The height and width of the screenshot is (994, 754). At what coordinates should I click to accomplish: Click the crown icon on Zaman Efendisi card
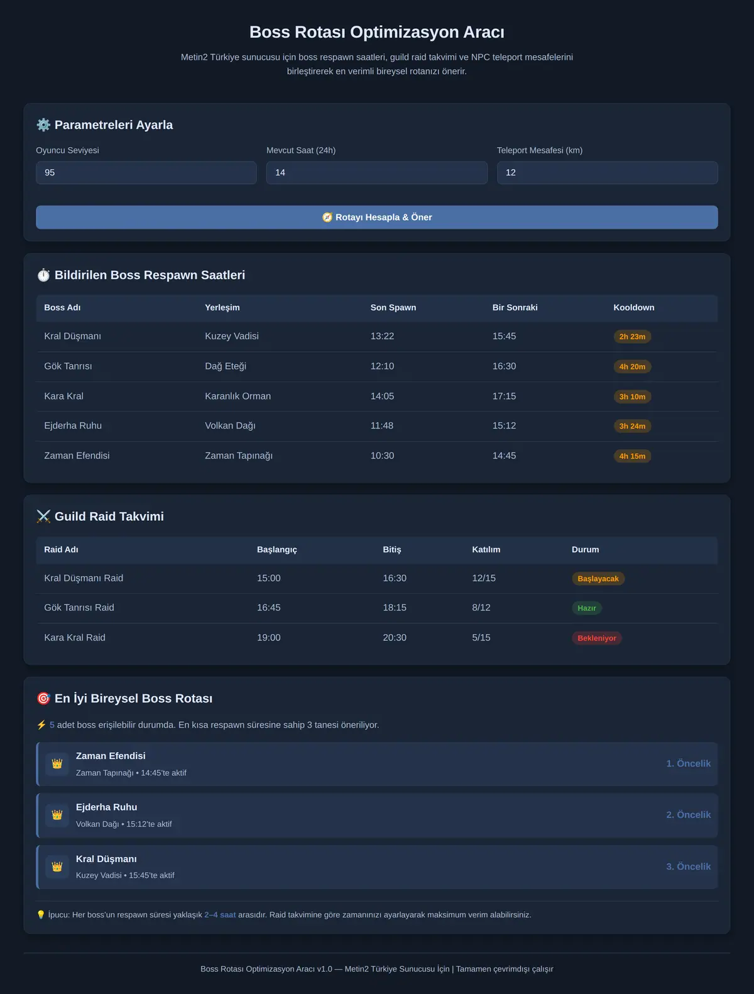coord(57,764)
